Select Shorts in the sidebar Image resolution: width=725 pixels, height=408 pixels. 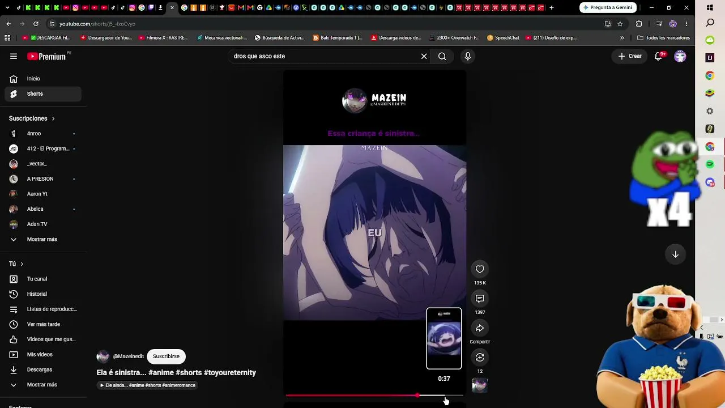pyautogui.click(x=43, y=94)
